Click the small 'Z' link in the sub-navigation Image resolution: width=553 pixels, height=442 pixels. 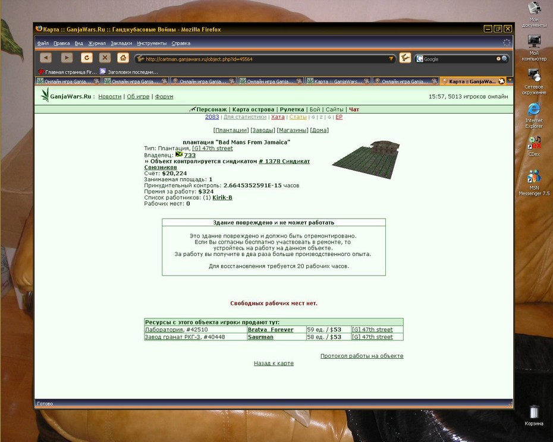click(x=321, y=117)
